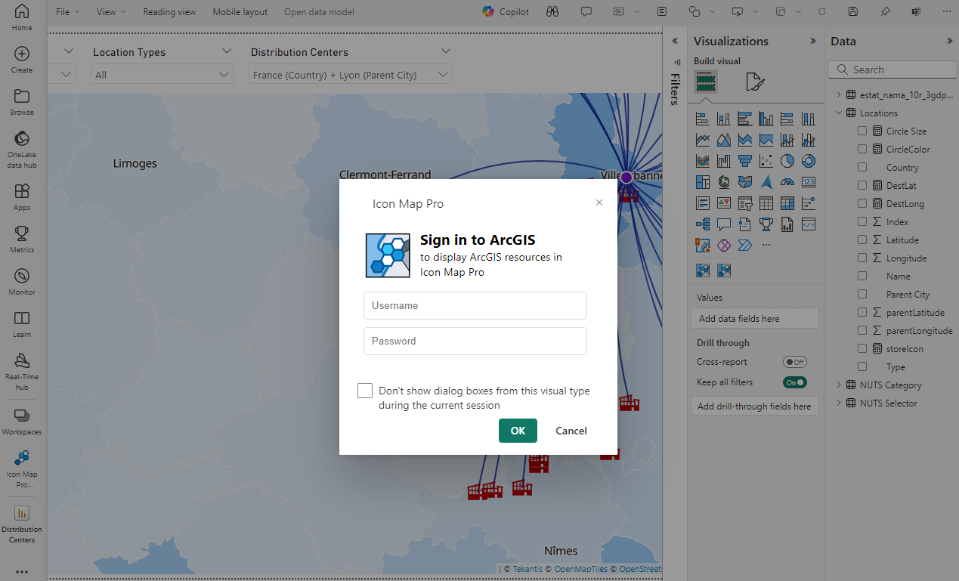Open the Location Types All dropdown

(162, 75)
